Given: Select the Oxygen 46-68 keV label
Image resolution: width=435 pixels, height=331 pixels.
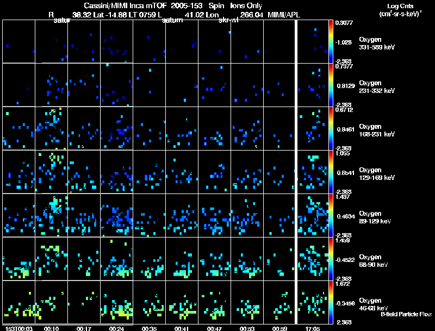Looking at the screenshot, I should point(374,304).
